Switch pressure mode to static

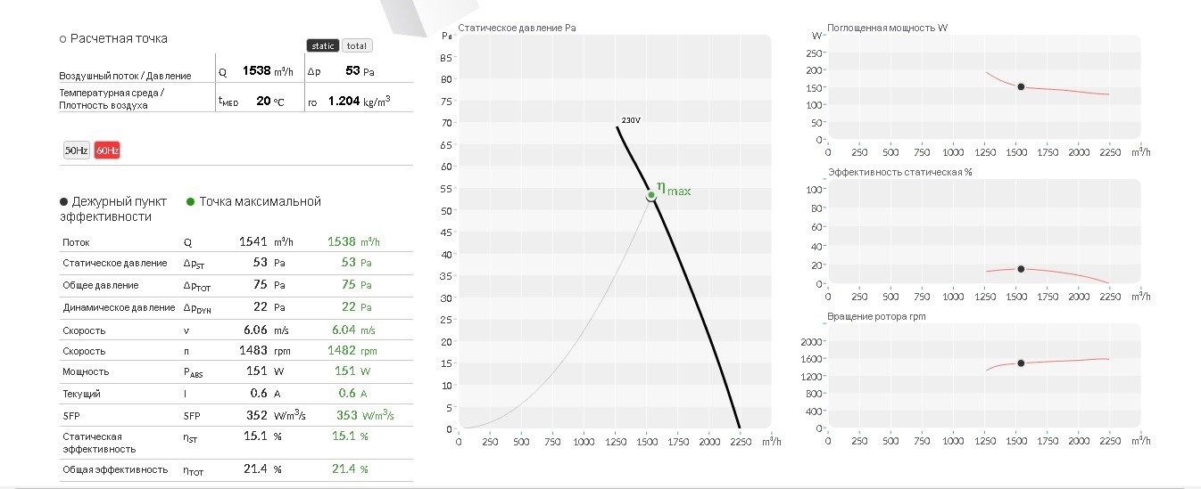tap(323, 45)
